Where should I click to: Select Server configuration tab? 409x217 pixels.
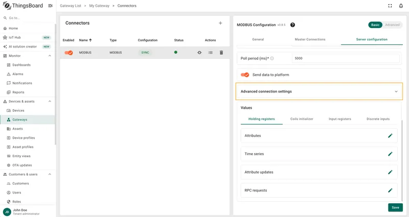[x=372, y=39]
